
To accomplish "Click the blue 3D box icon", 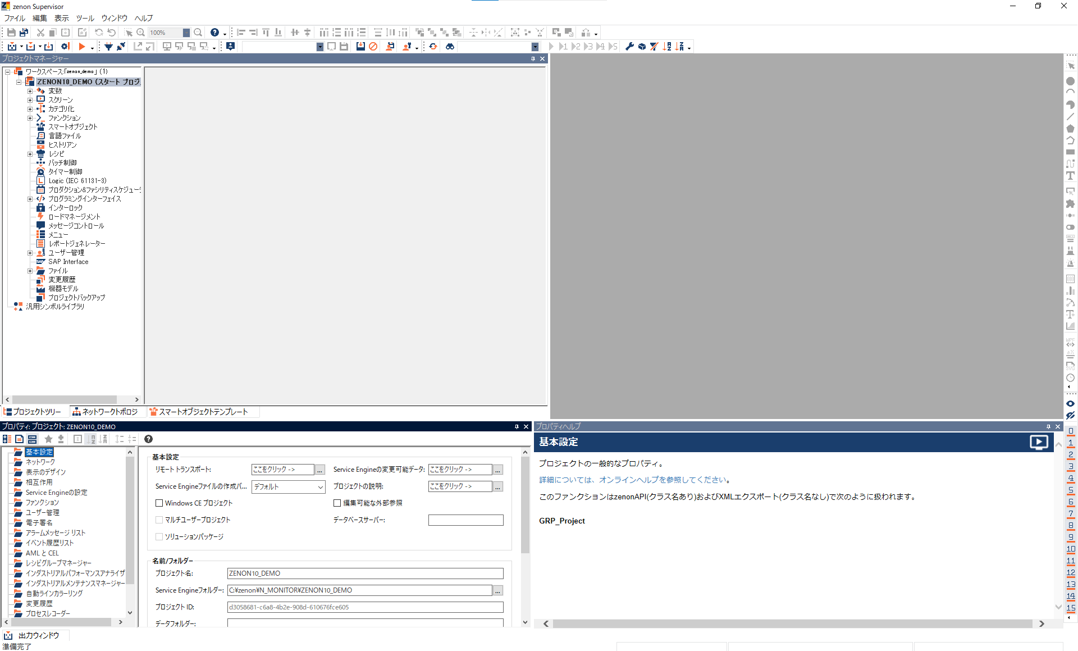I will click(x=642, y=47).
